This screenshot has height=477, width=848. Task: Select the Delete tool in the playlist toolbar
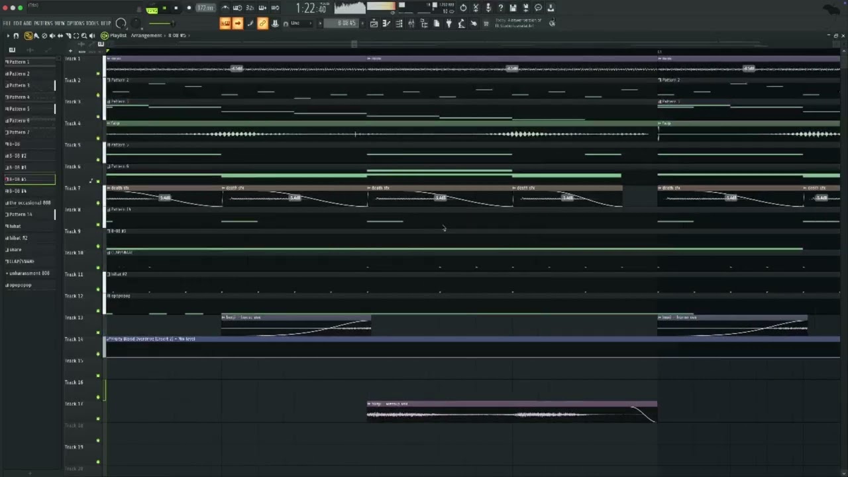[x=44, y=36]
